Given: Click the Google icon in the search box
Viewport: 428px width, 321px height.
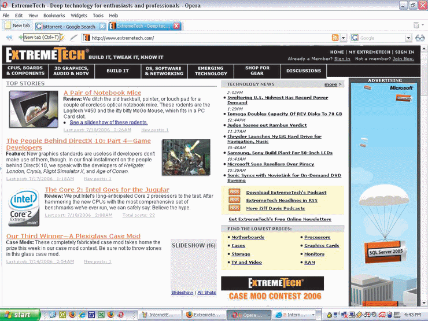Looking at the screenshot, I should (x=355, y=38).
